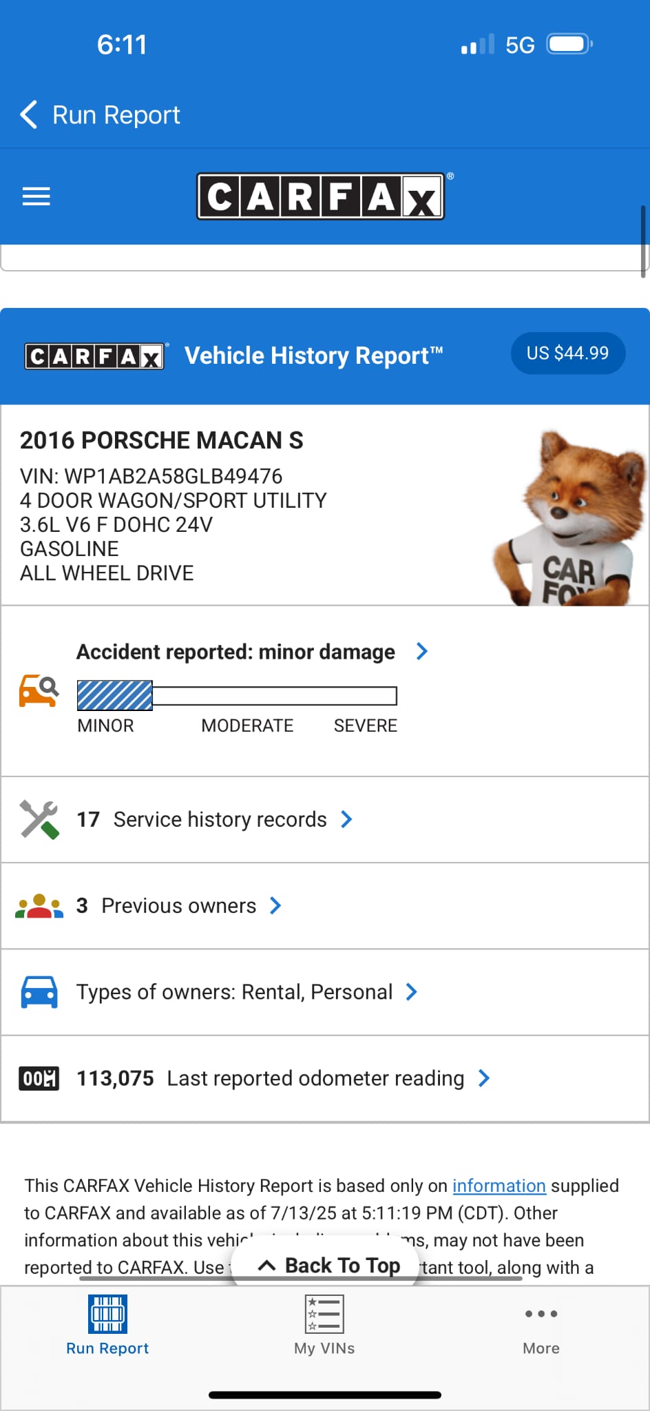The height and width of the screenshot is (1411, 650).
Task: Tap the Back To Top button
Action: coord(328,1266)
